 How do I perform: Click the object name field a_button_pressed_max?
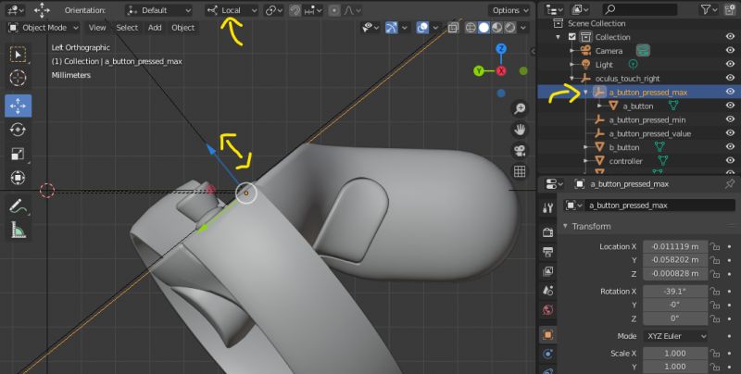(x=659, y=206)
